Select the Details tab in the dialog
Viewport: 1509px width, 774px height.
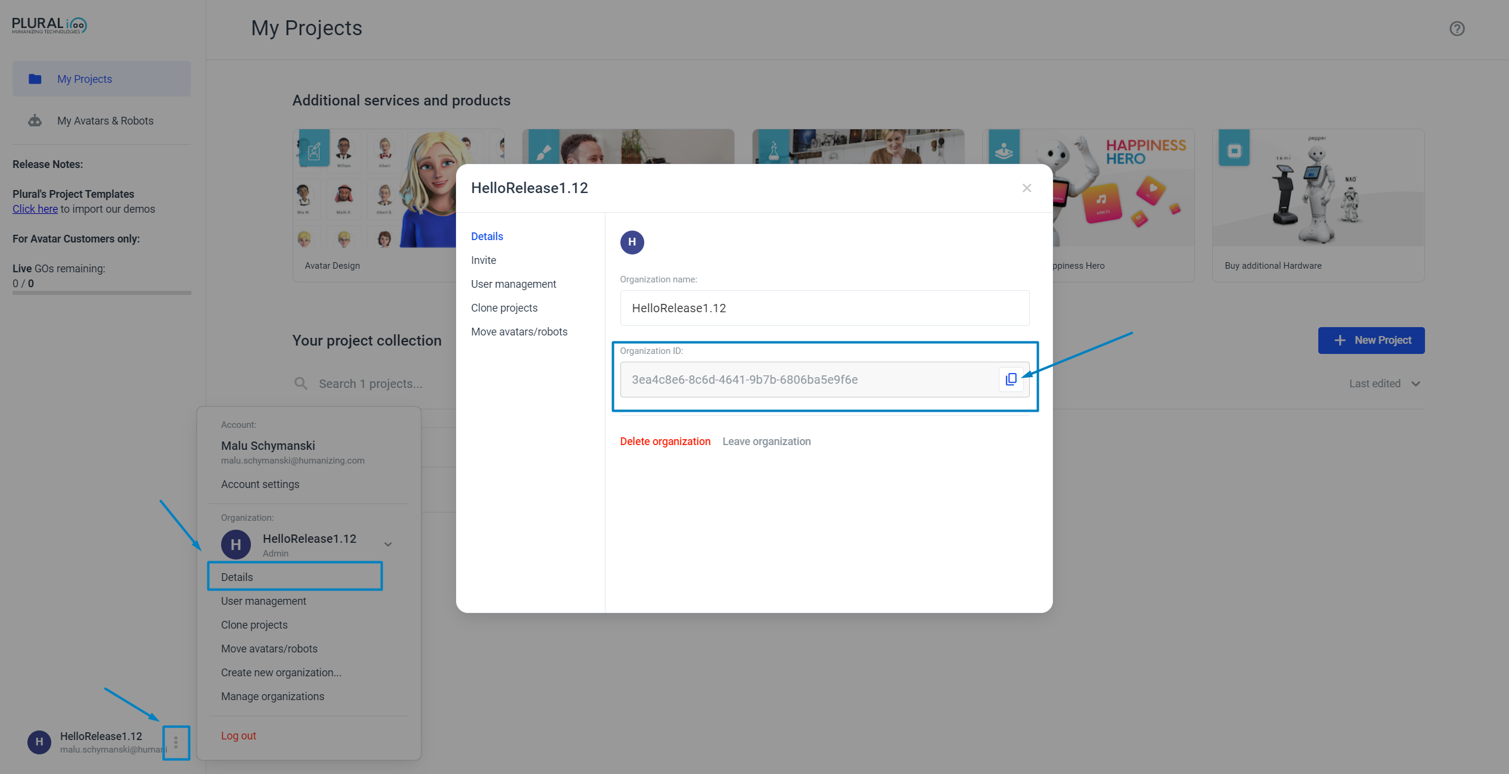point(487,237)
